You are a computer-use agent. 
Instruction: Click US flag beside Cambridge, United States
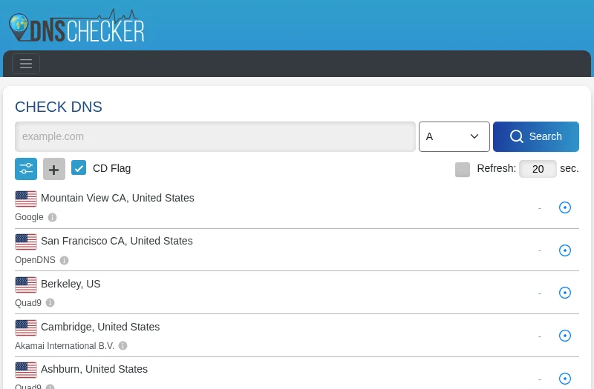click(x=26, y=328)
